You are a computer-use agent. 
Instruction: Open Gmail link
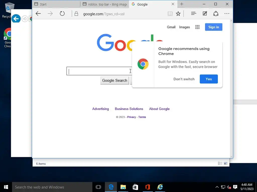point(171,27)
